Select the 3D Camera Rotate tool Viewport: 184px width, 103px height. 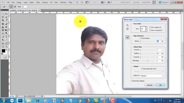[6, 43]
